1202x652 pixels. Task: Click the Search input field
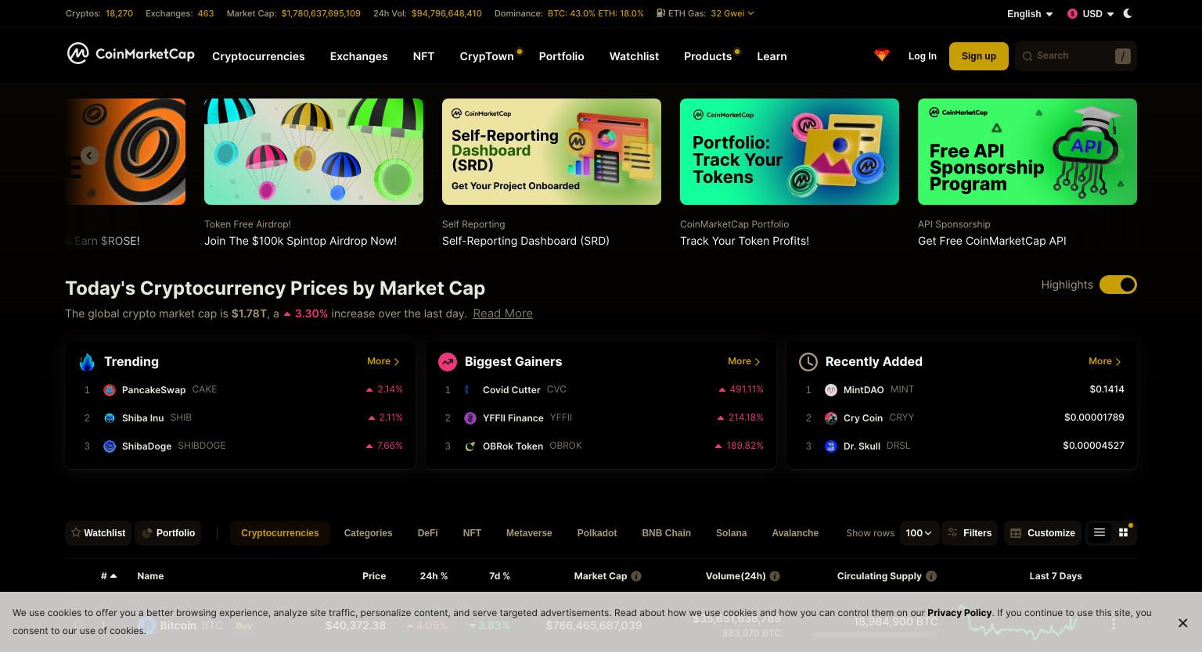point(1076,56)
